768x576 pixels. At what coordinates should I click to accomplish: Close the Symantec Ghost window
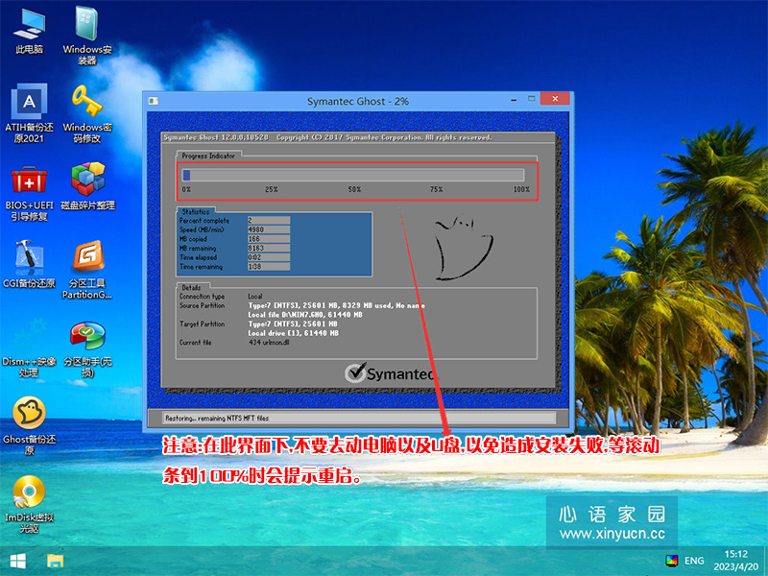point(555,99)
